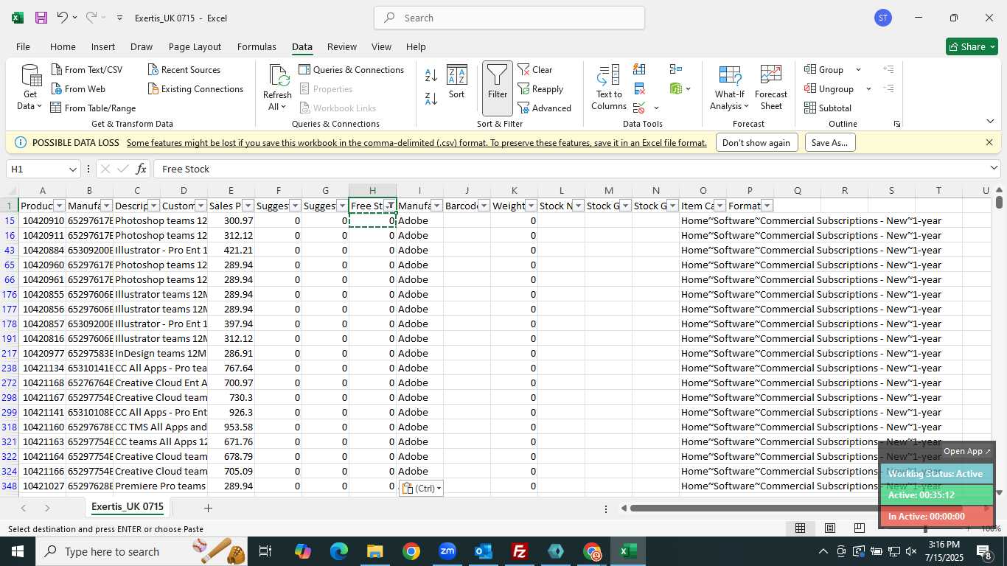Click the Sort Z to A icon
This screenshot has width=1007, height=566.
[x=431, y=97]
